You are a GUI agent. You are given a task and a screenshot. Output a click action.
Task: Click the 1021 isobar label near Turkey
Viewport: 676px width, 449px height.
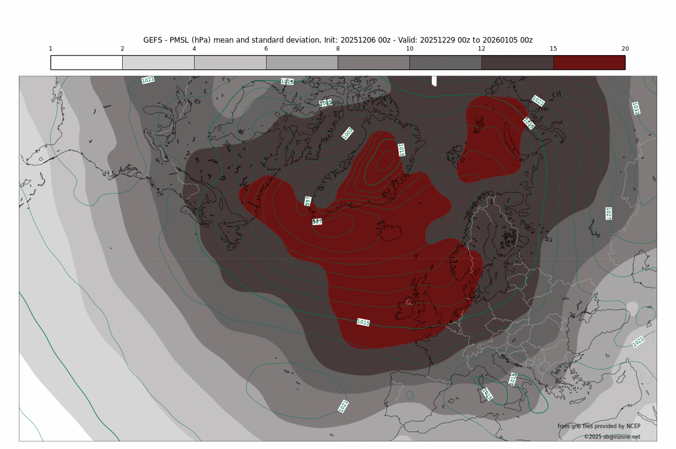(638, 341)
